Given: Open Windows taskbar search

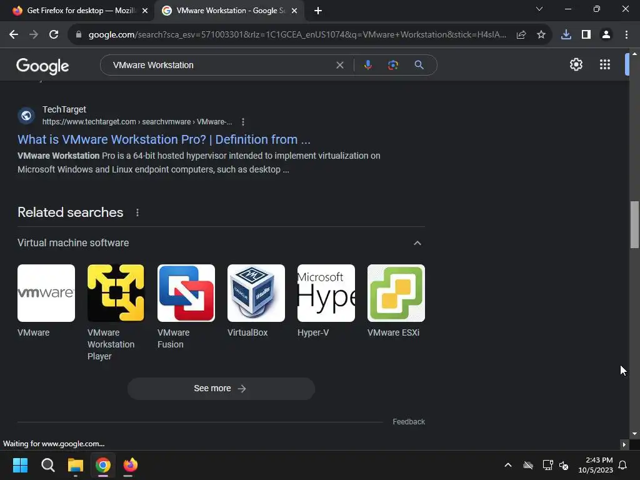Looking at the screenshot, I should (x=47, y=465).
